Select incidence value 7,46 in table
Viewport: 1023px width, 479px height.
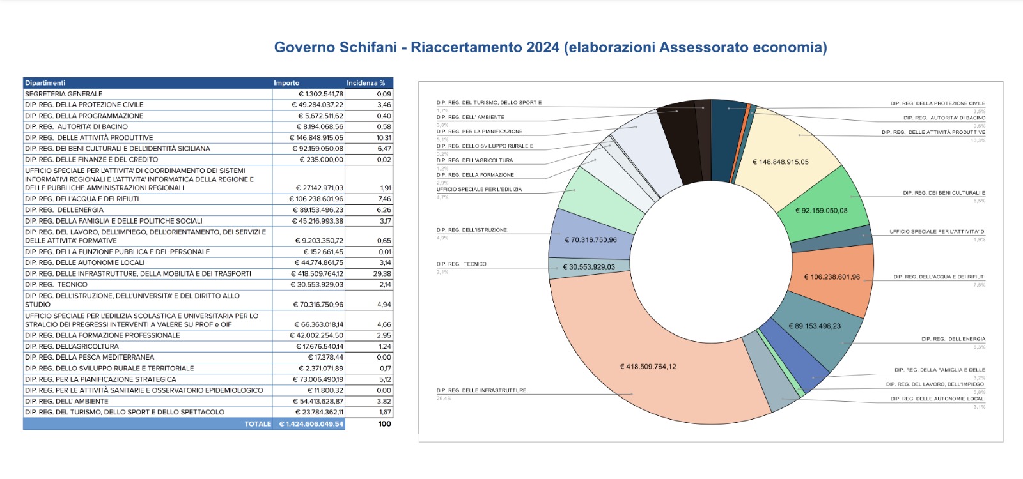(384, 199)
